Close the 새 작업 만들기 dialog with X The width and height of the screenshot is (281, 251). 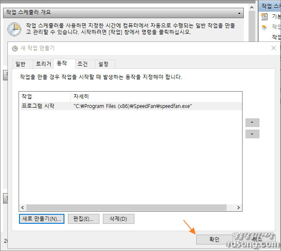(273, 48)
